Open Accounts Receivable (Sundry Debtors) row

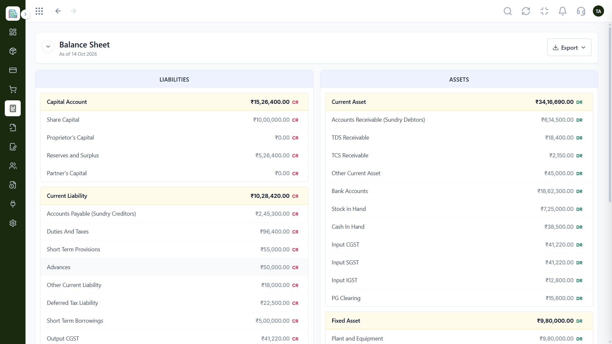[459, 120]
